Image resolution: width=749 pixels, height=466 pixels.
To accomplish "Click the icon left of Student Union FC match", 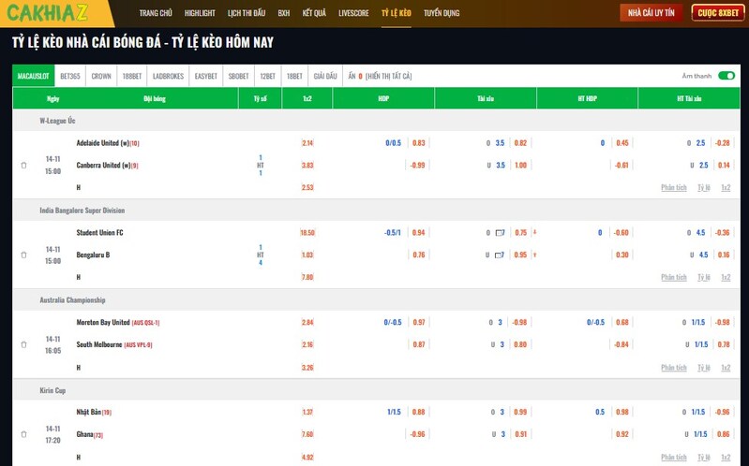I will coord(23,255).
